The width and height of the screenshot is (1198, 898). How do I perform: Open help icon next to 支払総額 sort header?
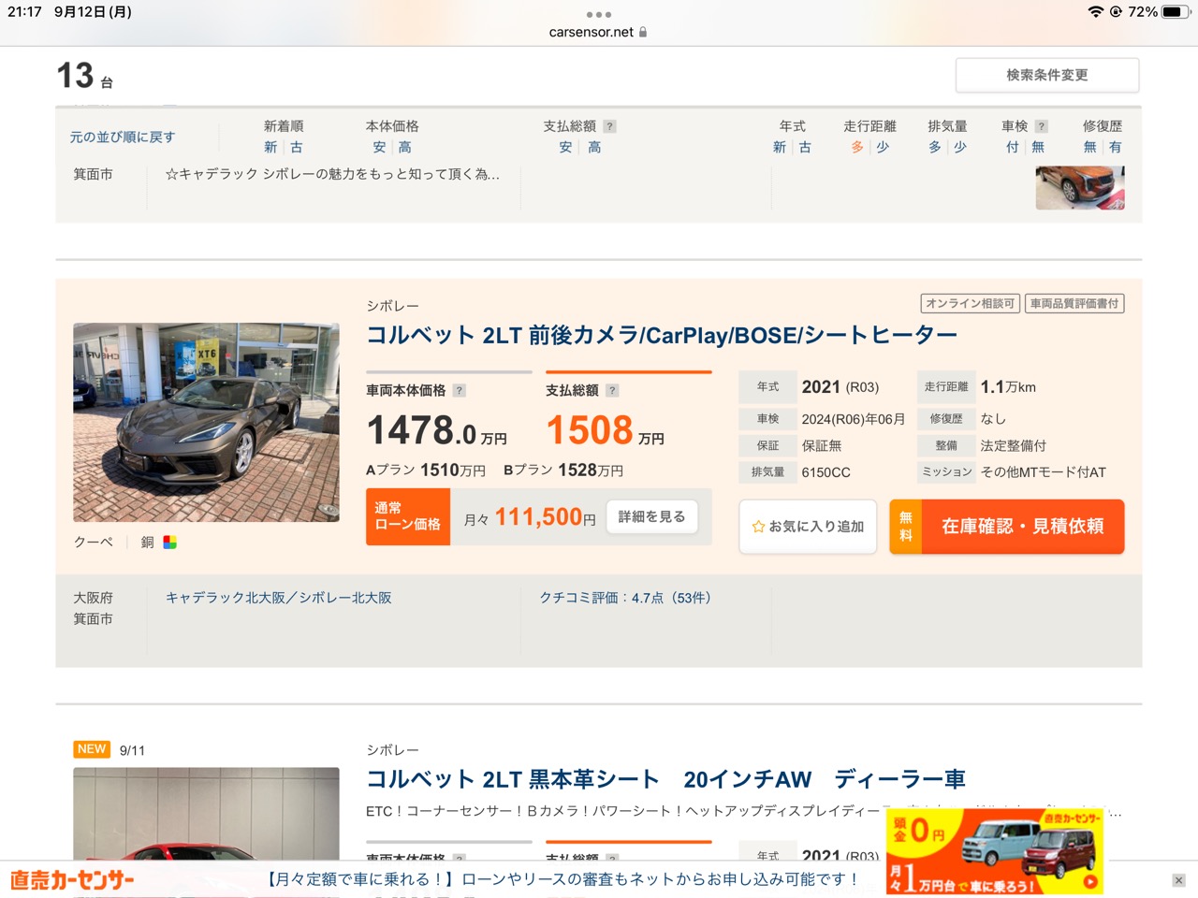pyautogui.click(x=609, y=126)
